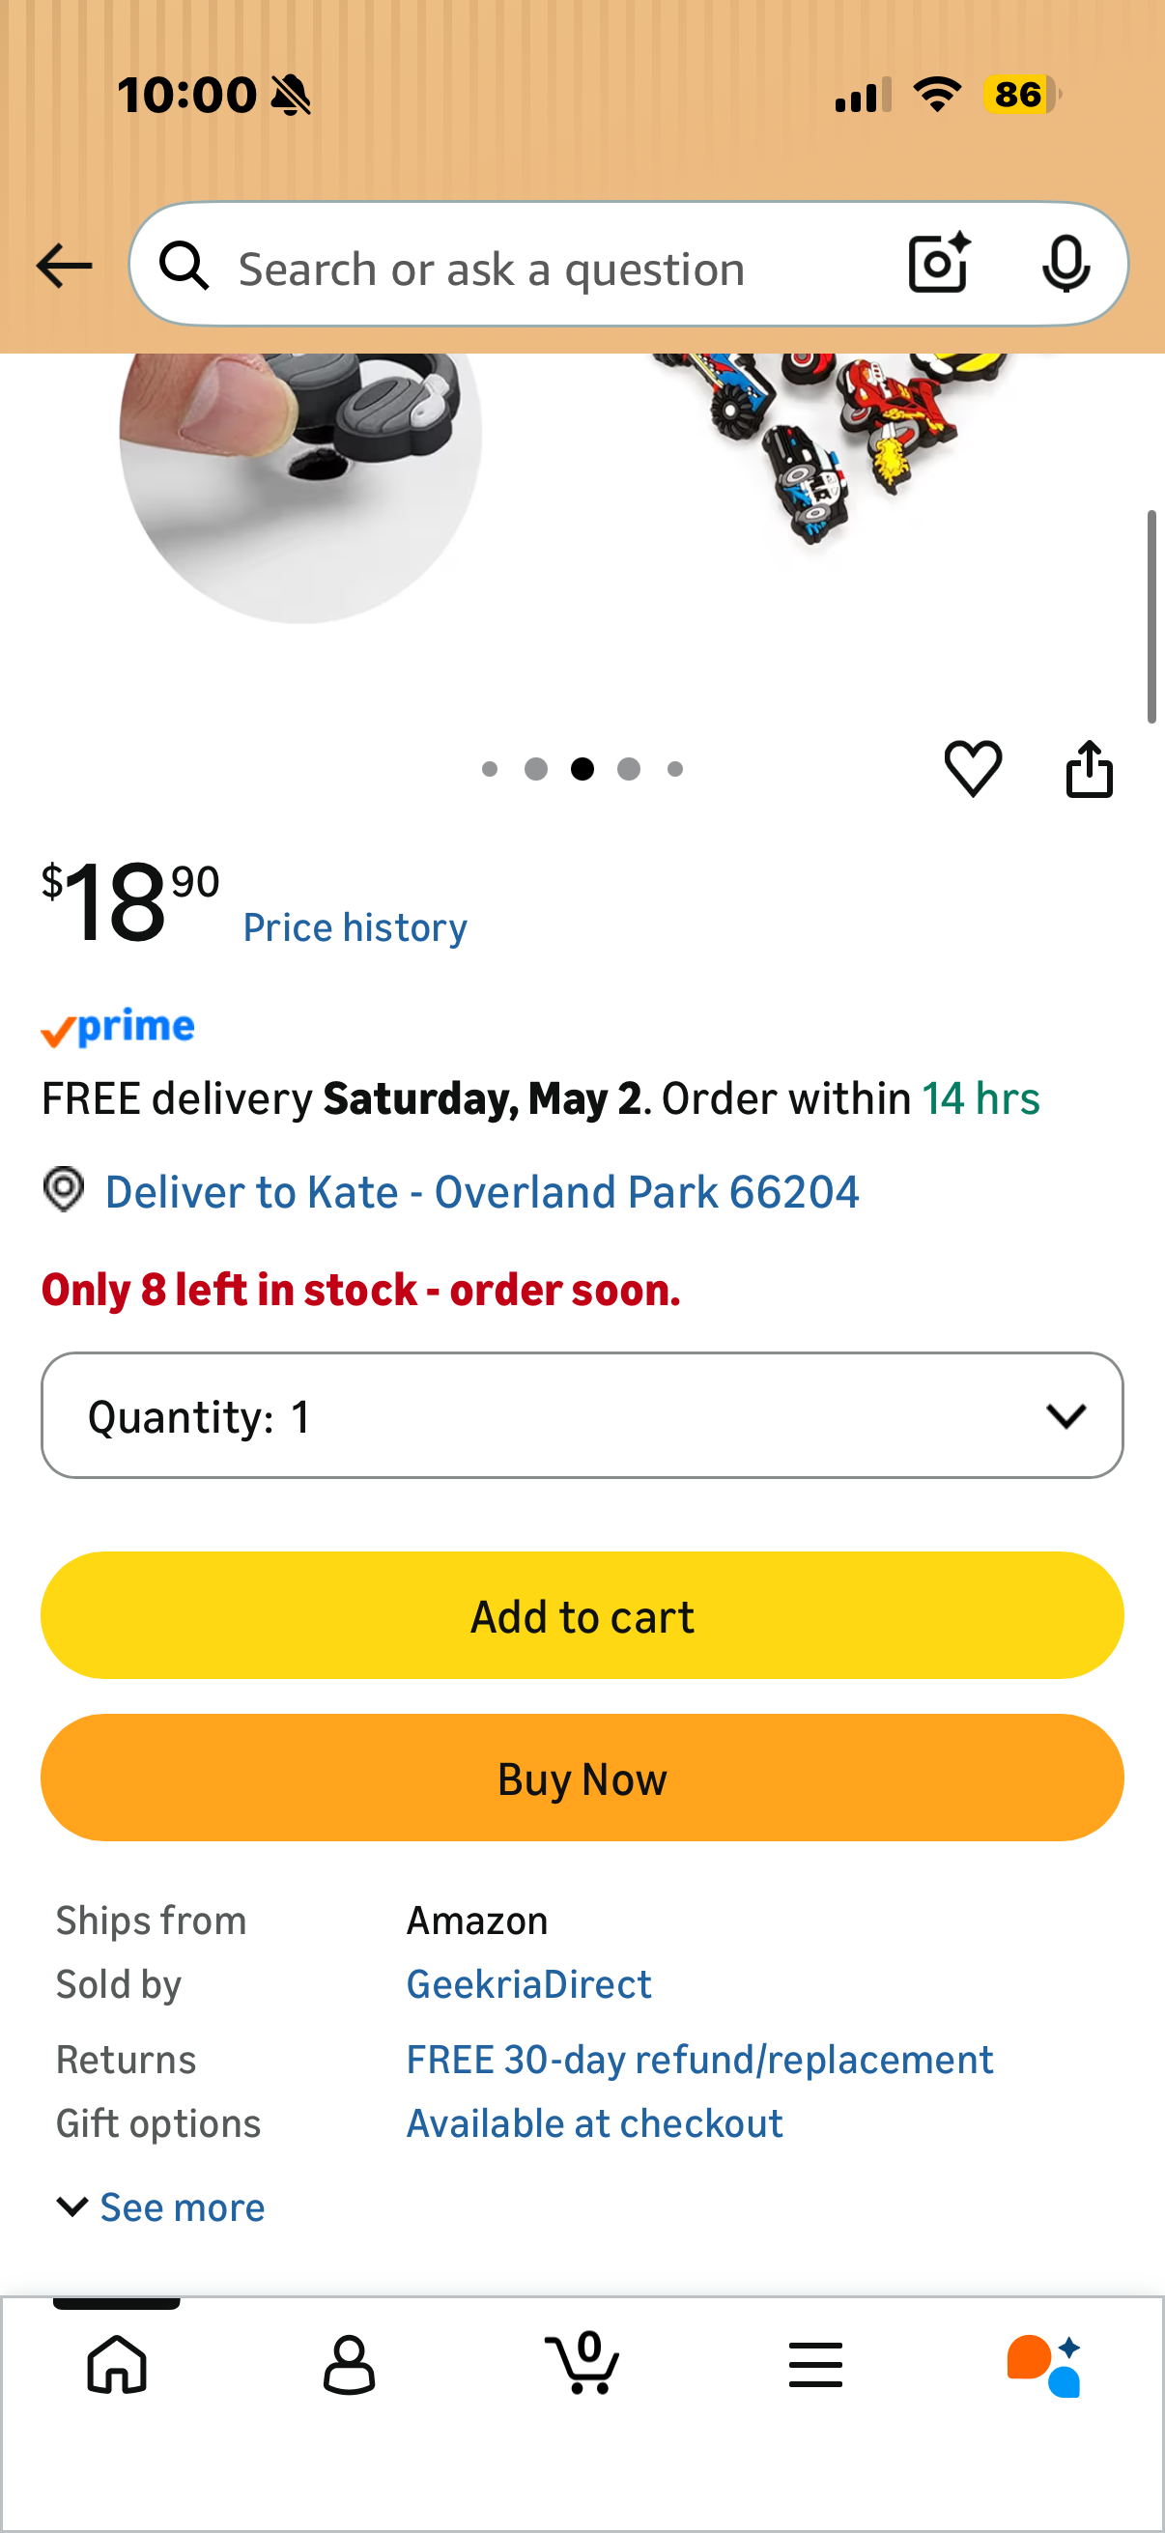This screenshot has height=2533, width=1165.
Task: Open the account profile tab
Action: (349, 2364)
